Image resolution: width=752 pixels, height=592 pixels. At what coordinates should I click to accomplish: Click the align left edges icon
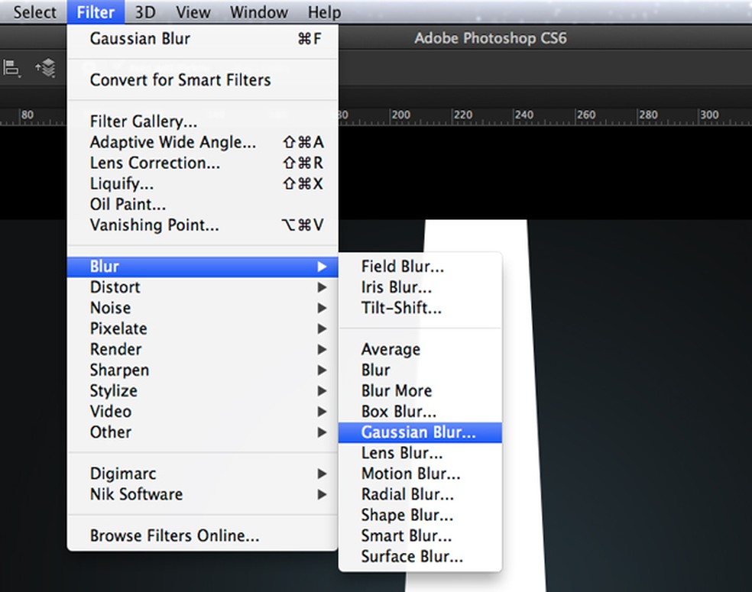pyautogui.click(x=11, y=68)
